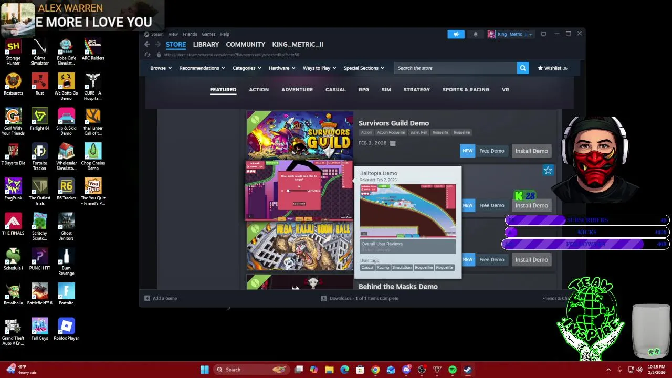Open the View menu
The image size is (672, 378).
pos(173,34)
